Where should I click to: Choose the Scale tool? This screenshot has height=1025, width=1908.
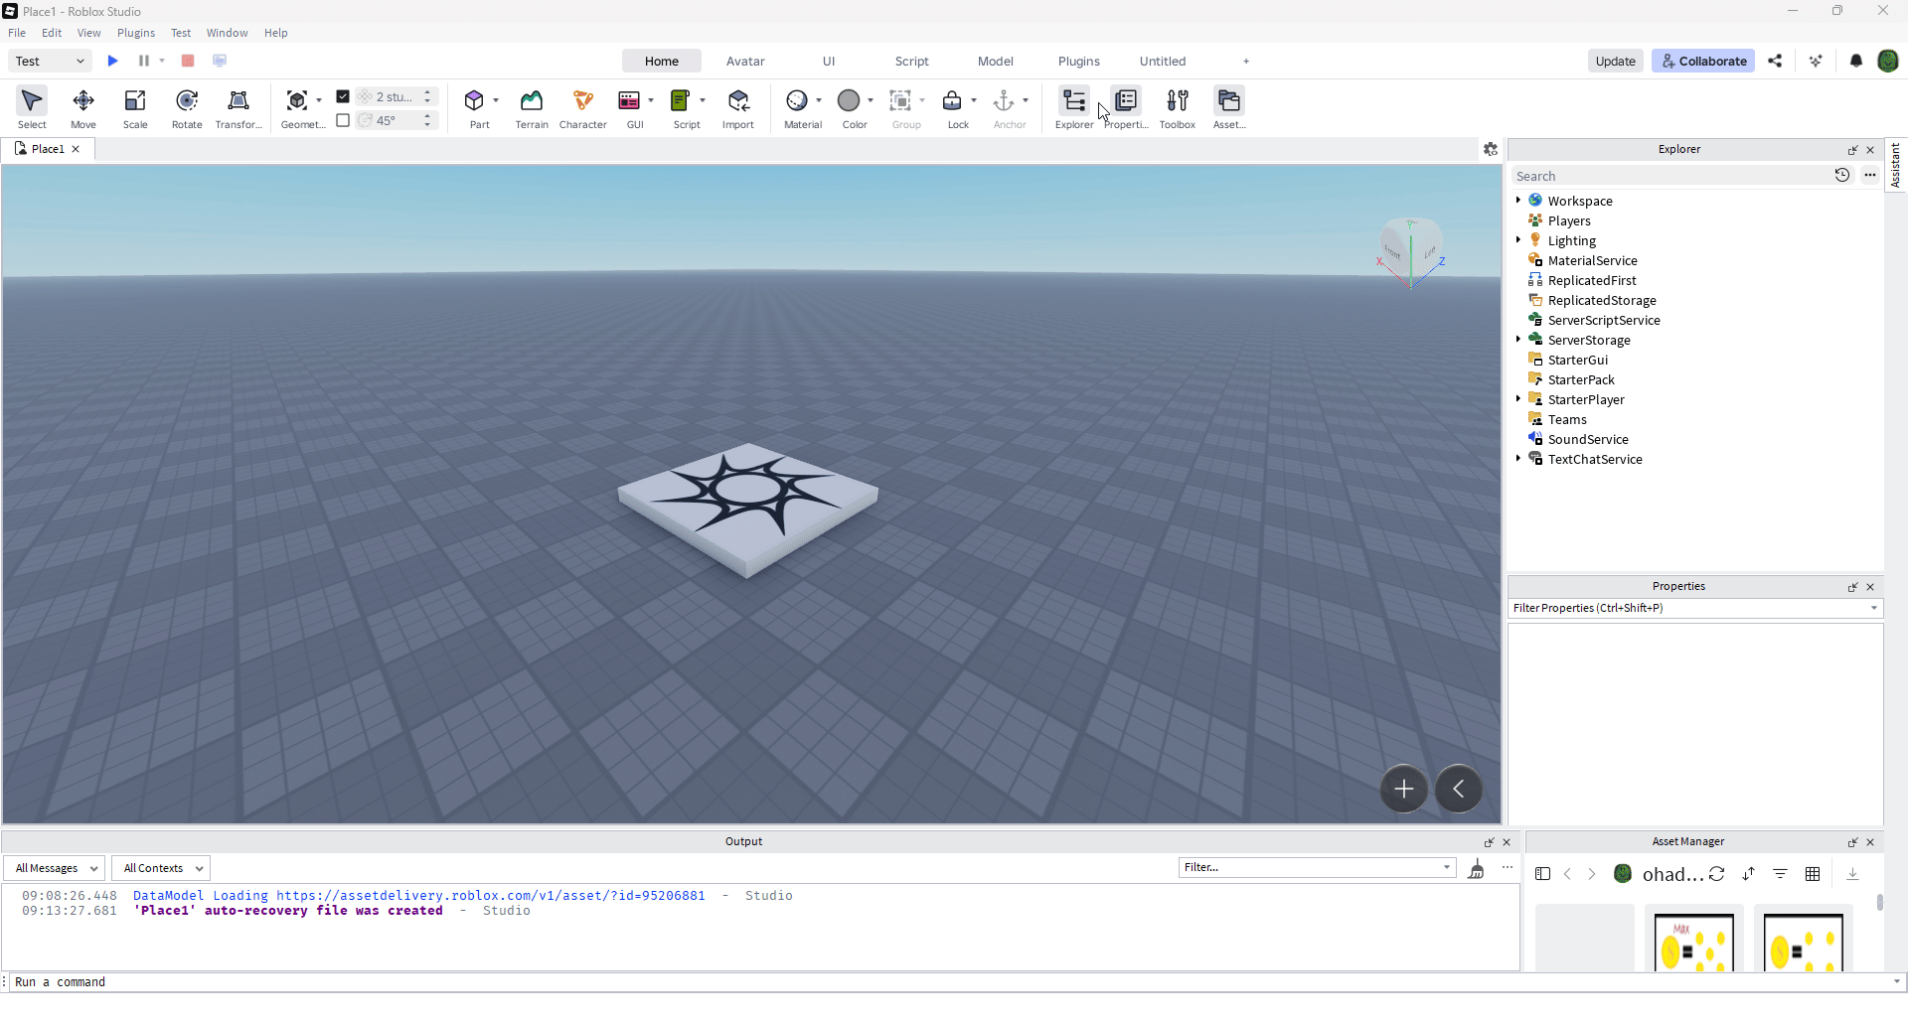click(135, 107)
